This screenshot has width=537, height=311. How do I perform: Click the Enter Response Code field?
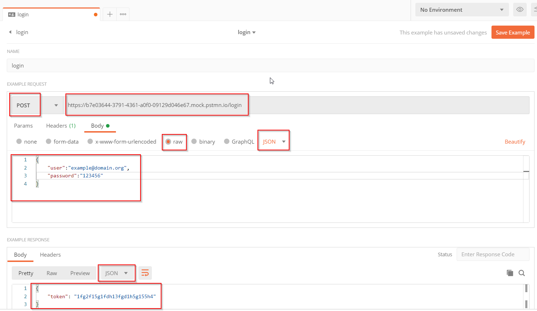click(493, 254)
